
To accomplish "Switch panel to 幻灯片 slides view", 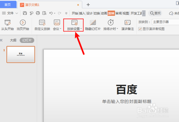I will [x=27, y=40].
